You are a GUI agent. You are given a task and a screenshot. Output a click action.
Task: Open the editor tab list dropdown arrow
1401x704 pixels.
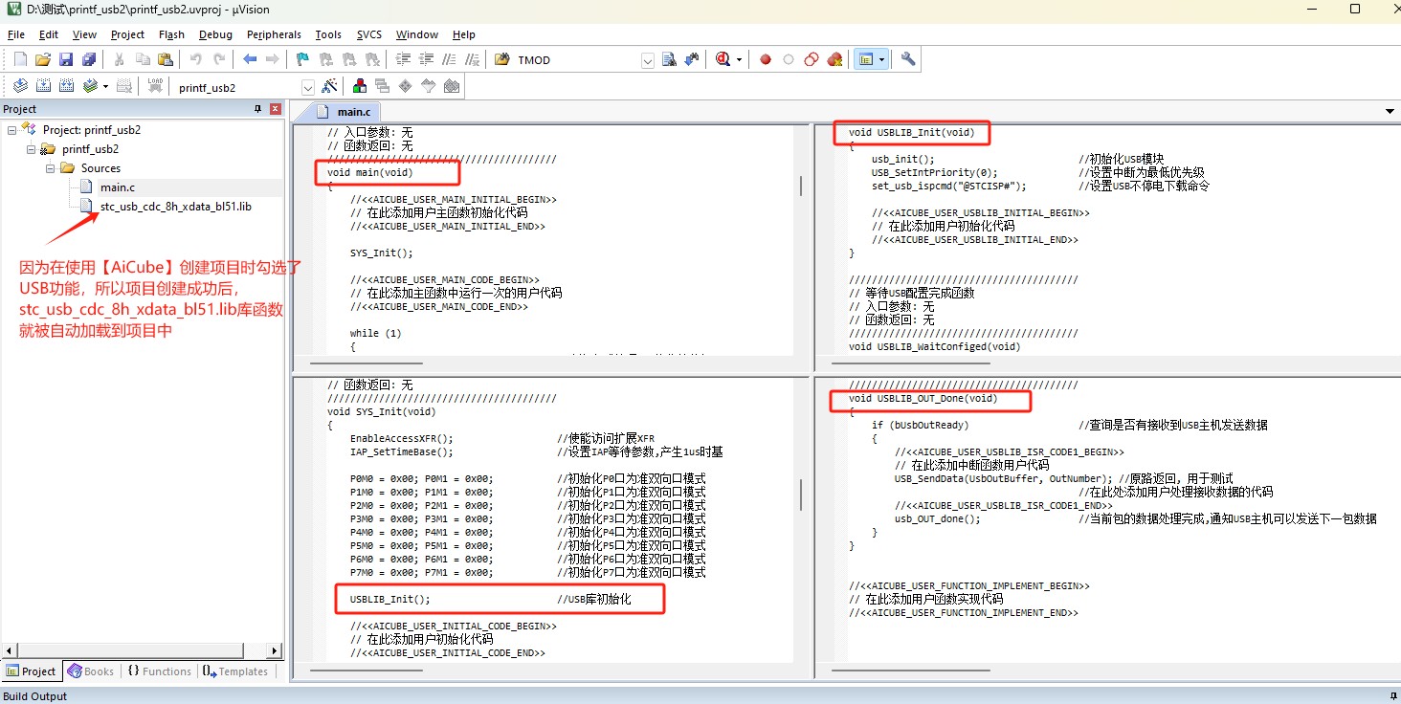[1390, 112]
